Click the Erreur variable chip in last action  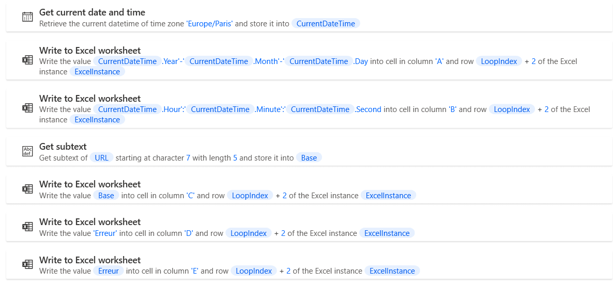[x=108, y=271]
